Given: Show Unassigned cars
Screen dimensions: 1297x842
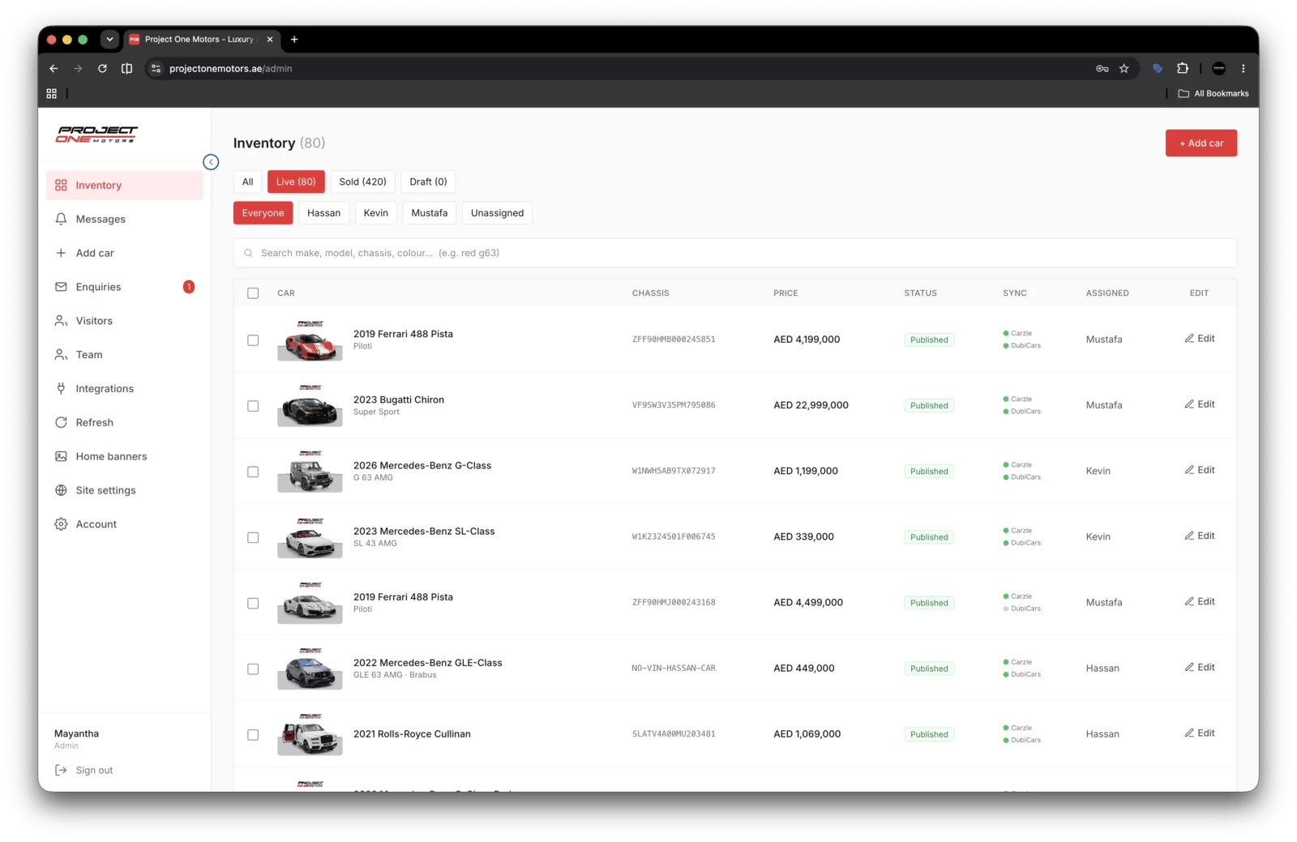Looking at the screenshot, I should pyautogui.click(x=497, y=213).
